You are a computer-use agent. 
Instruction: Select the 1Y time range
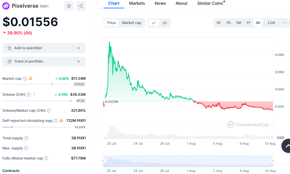click(248, 23)
